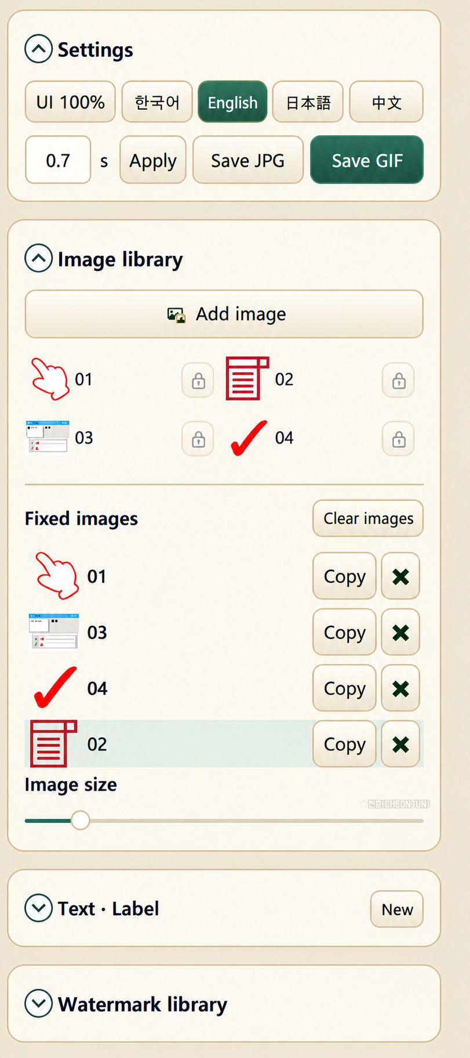Remove fixed image 03 with X icon
This screenshot has width=470, height=1058.
[x=400, y=632]
